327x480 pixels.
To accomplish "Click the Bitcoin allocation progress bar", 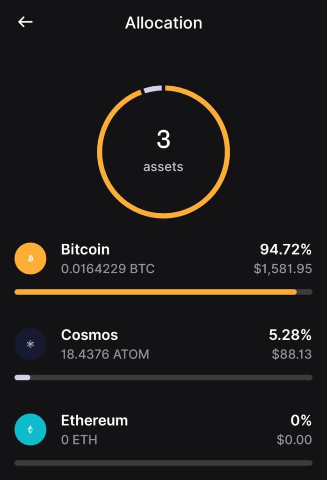I will (163, 292).
